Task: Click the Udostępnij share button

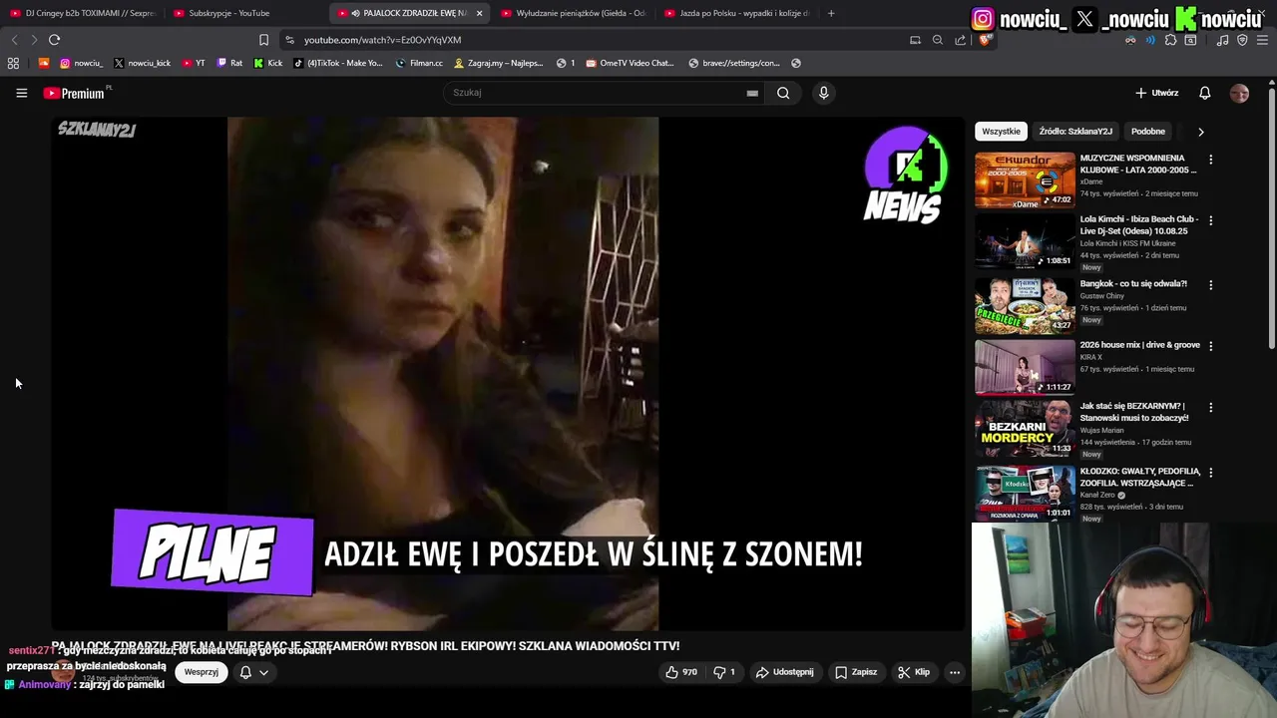Action: pyautogui.click(x=785, y=672)
